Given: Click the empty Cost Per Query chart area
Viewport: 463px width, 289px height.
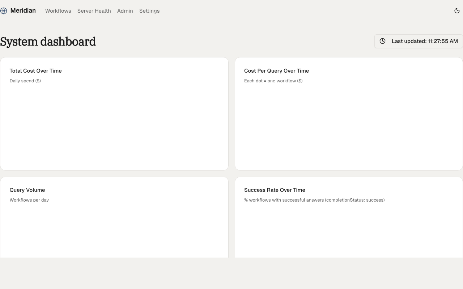Looking at the screenshot, I should (x=349, y=126).
